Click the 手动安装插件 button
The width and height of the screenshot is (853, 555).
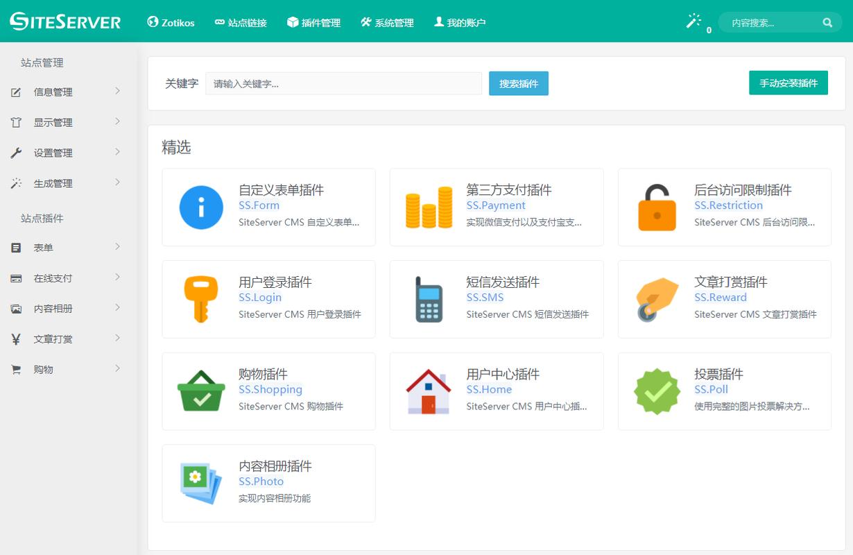(x=789, y=82)
